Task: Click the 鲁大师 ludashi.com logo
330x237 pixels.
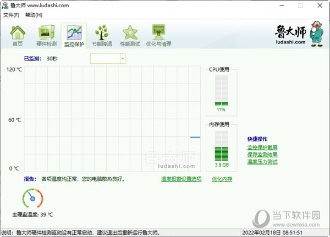Action: click(299, 34)
